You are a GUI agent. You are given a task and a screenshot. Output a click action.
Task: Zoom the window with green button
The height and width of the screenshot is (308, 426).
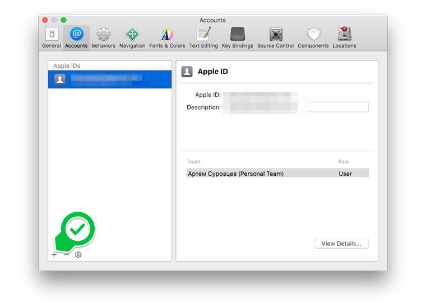[x=63, y=20]
